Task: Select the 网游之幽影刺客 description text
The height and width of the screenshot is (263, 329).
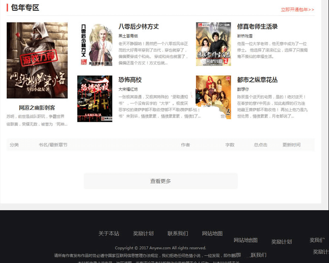Action: (37, 120)
